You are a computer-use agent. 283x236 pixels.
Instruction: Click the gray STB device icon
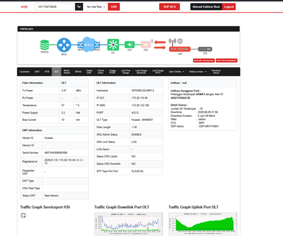tap(205, 49)
